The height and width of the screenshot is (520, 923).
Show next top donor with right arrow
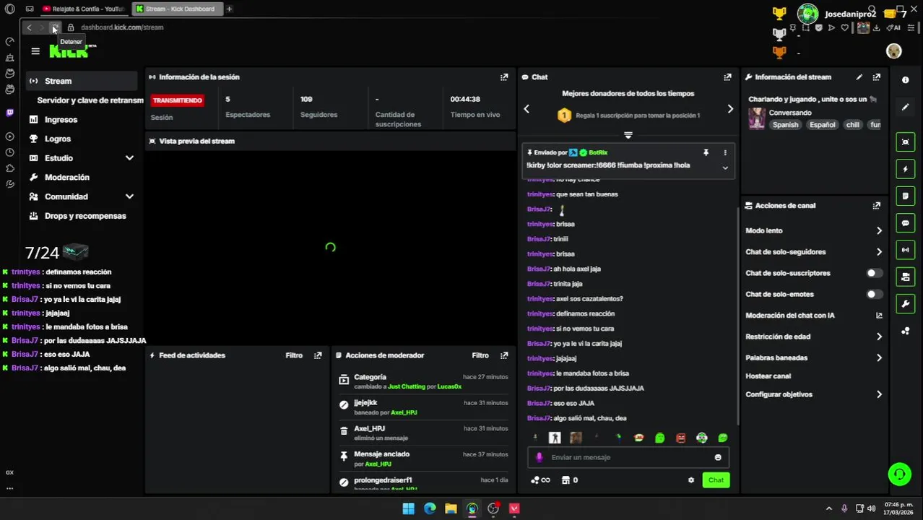click(x=730, y=109)
